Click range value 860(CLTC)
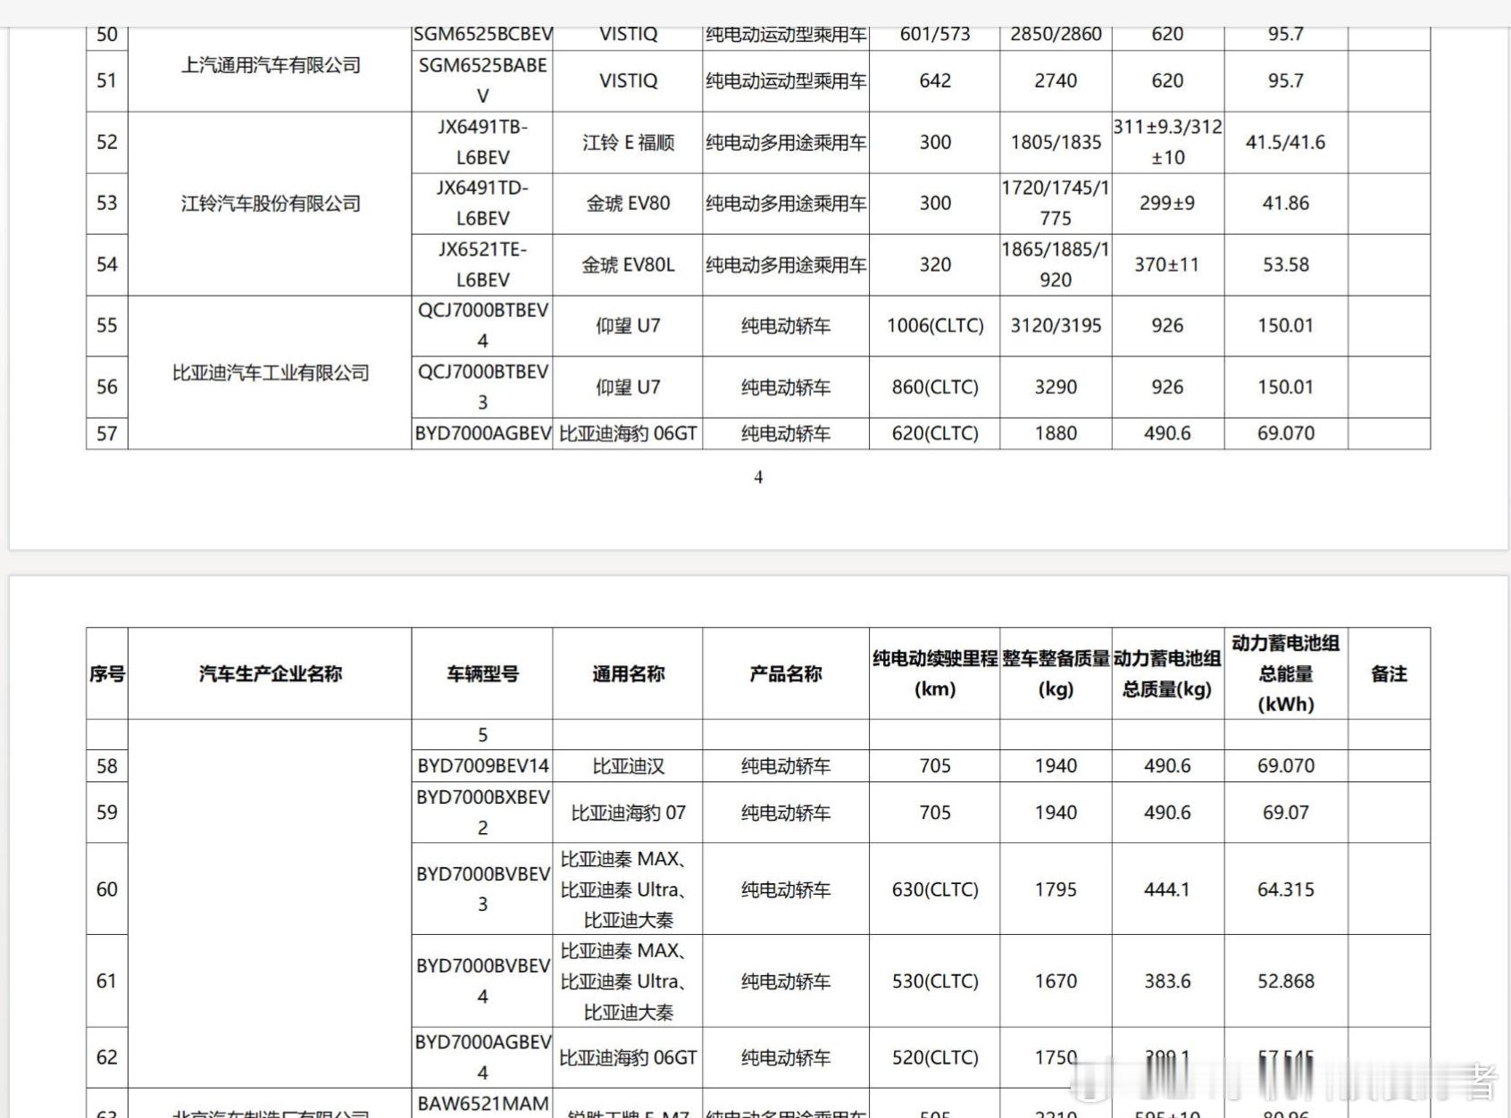The width and height of the screenshot is (1511, 1118). (x=935, y=387)
